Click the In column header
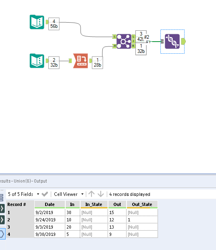 point(72,204)
